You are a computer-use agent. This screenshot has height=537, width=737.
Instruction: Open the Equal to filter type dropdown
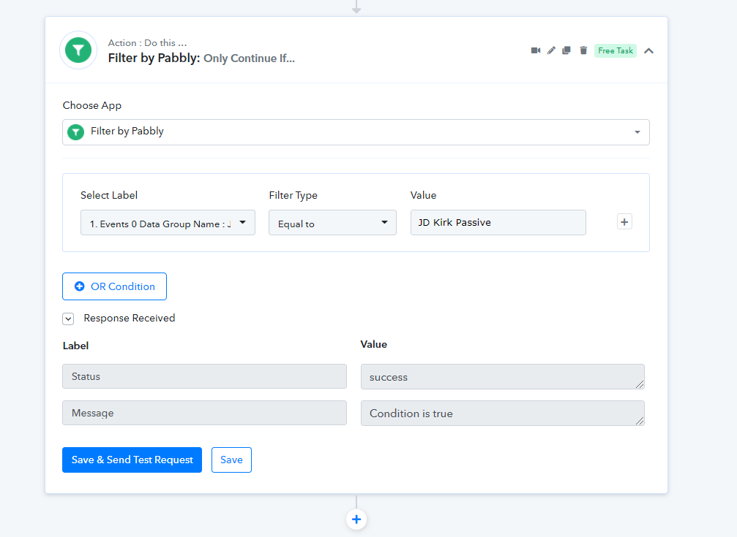pyautogui.click(x=332, y=223)
